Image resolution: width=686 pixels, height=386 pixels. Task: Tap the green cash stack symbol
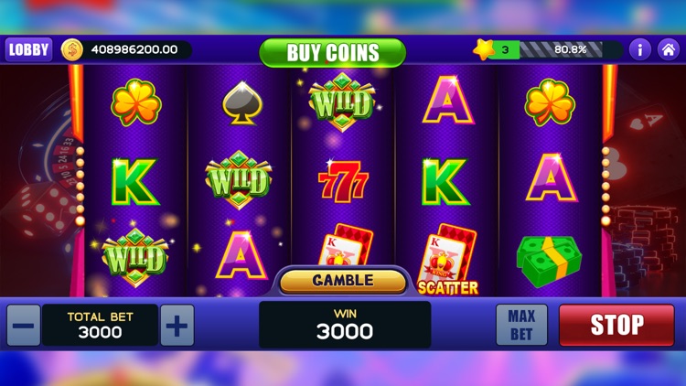549,261
